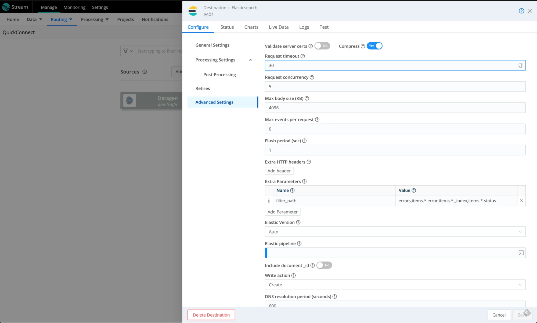The width and height of the screenshot is (537, 323).
Task: Click the Max body size input field
Action: 395,108
